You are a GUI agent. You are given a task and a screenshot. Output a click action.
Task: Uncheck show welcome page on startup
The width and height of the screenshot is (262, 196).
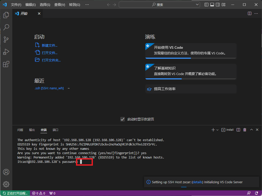pos(123,119)
